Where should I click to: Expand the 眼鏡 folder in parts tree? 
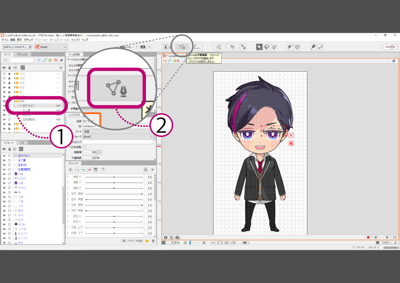[15, 78]
